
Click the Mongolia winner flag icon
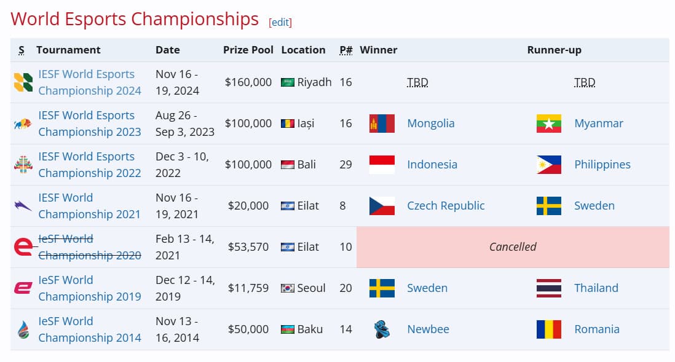click(x=381, y=123)
